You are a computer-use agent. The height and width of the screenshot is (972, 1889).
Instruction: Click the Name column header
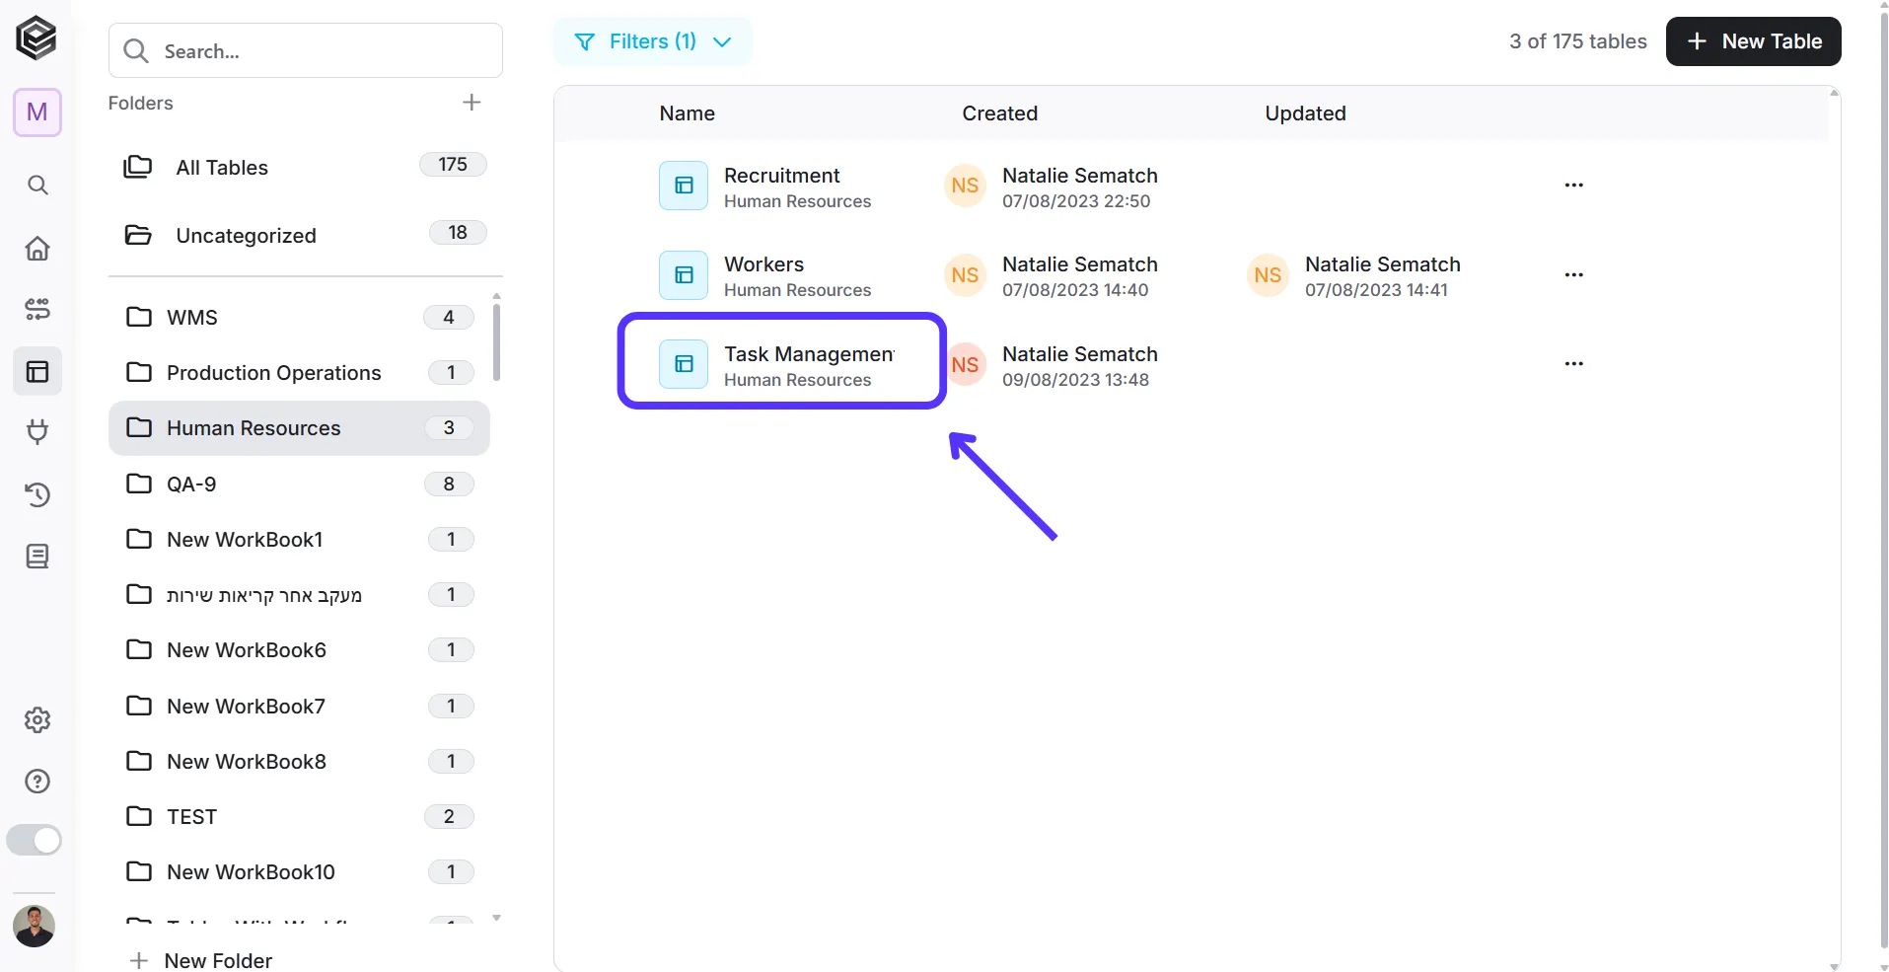point(687,113)
